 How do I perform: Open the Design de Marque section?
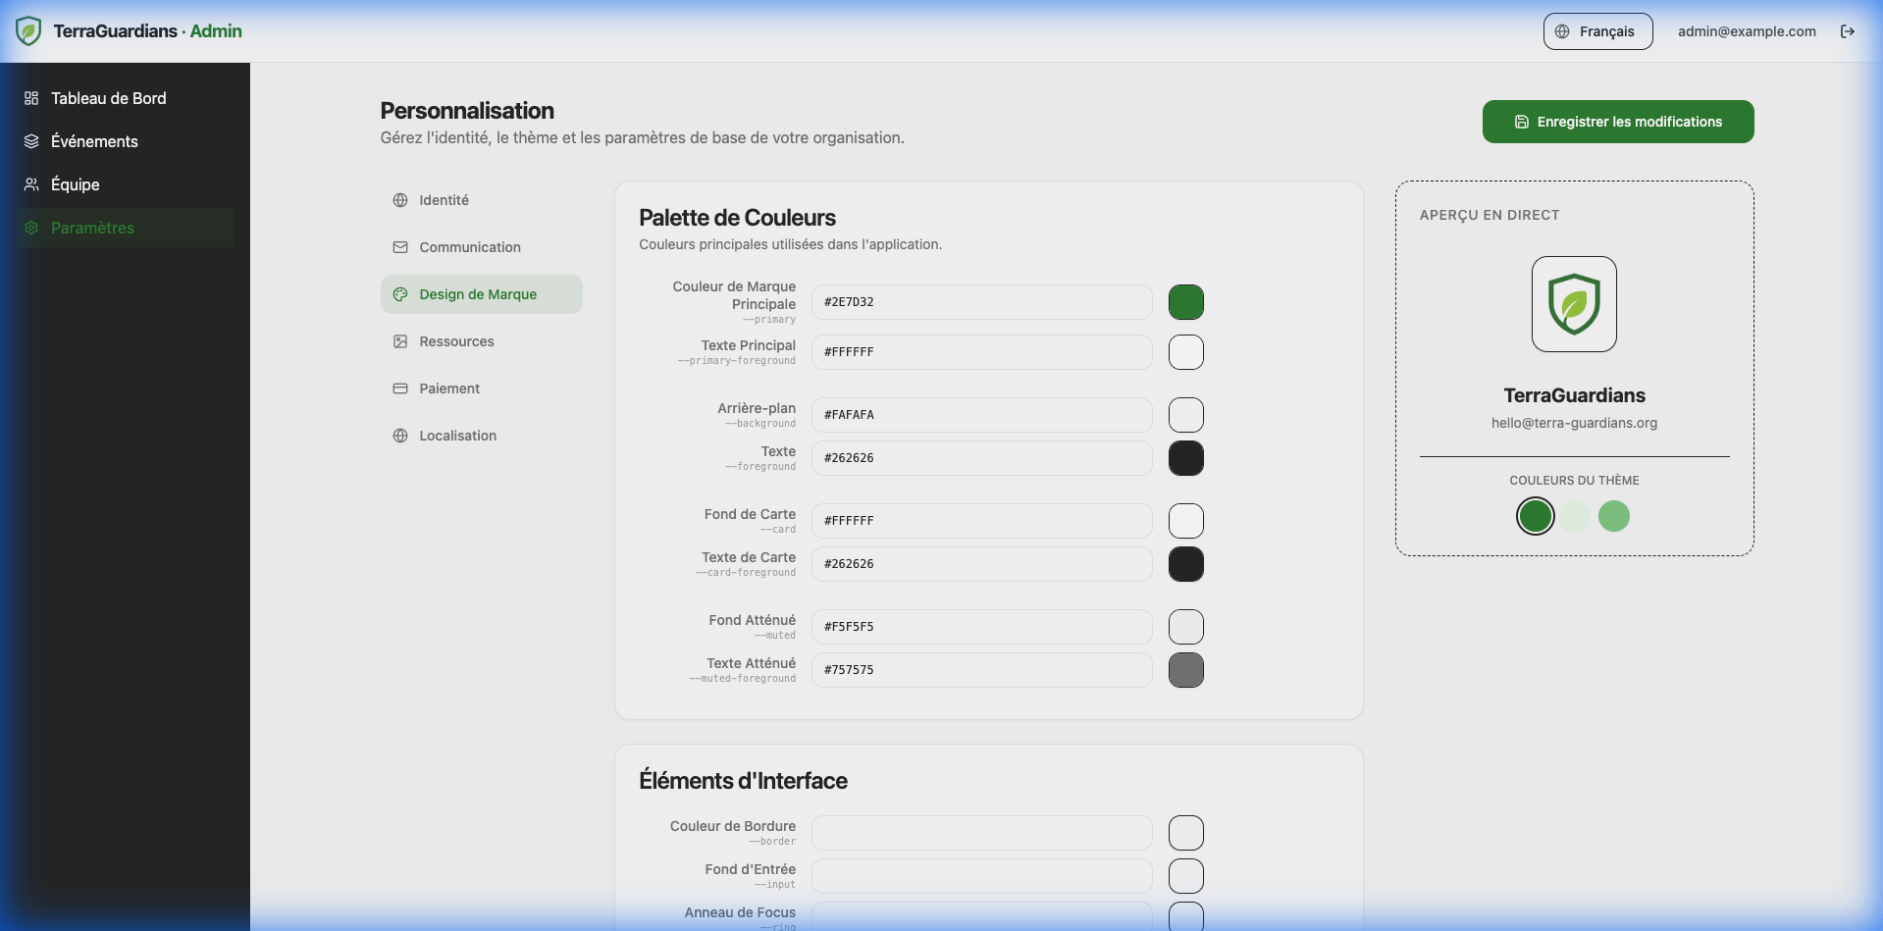478,294
